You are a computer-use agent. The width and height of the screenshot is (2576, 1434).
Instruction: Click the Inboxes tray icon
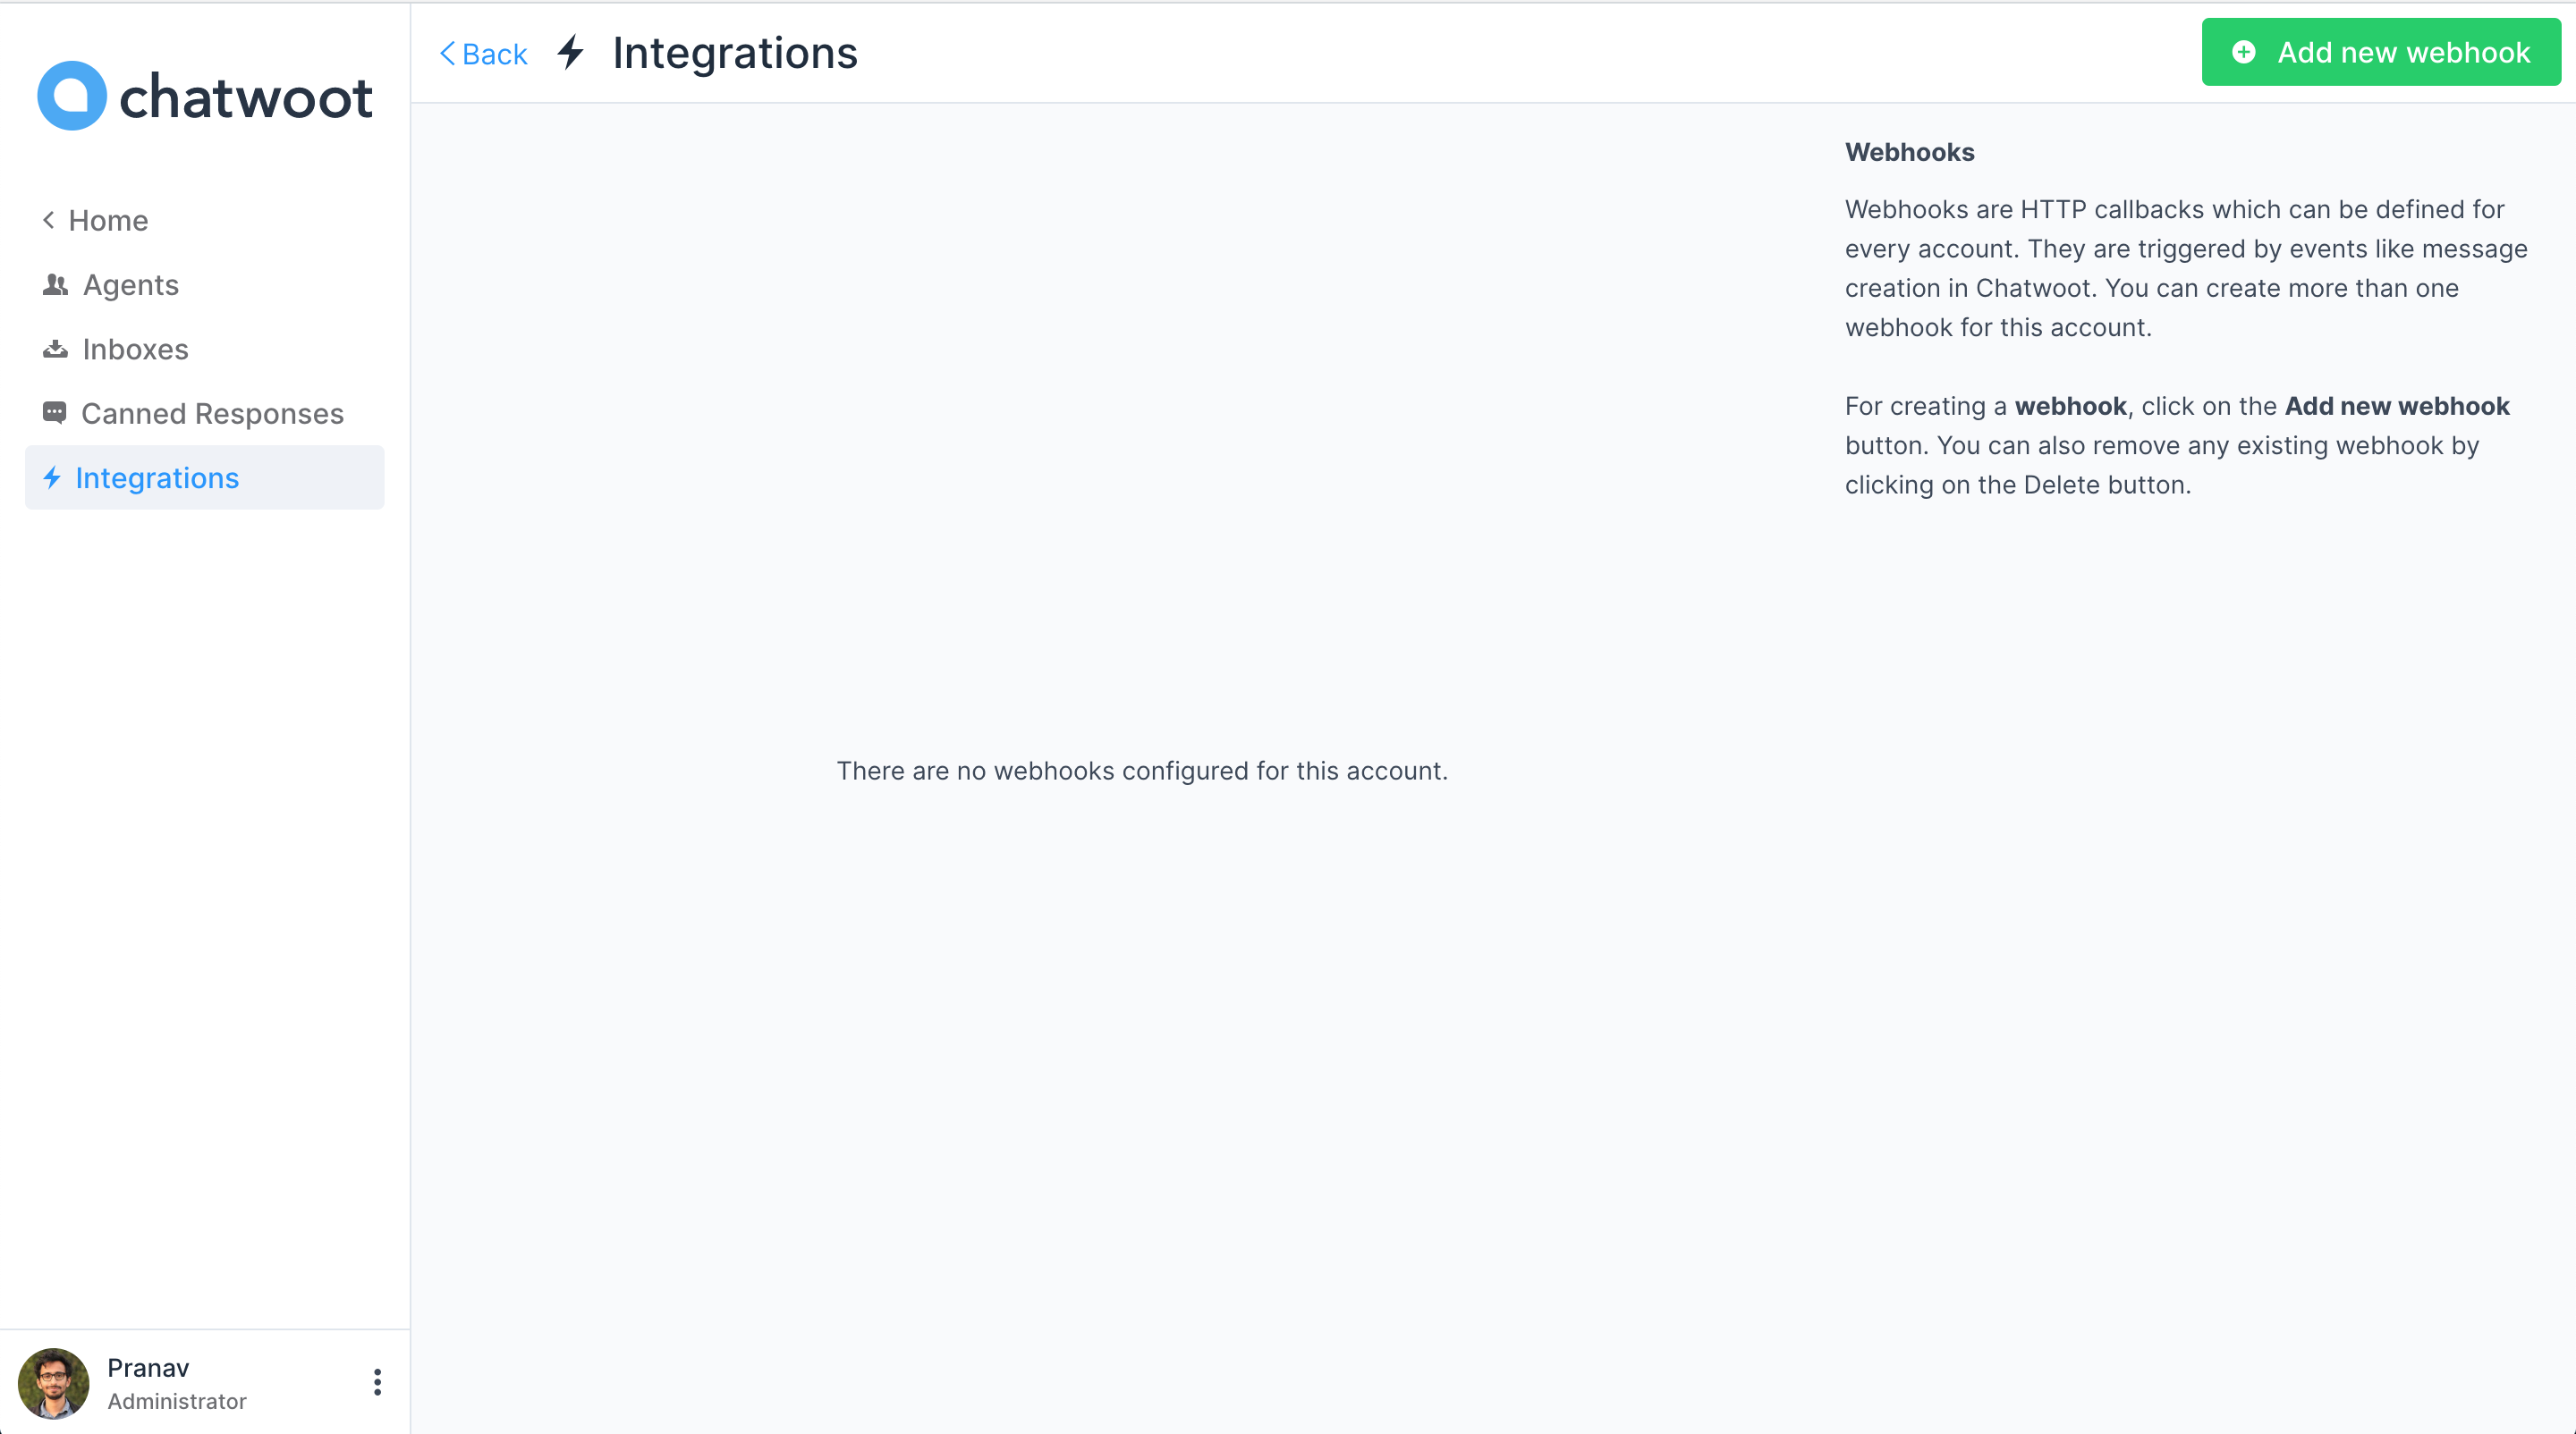(55, 349)
